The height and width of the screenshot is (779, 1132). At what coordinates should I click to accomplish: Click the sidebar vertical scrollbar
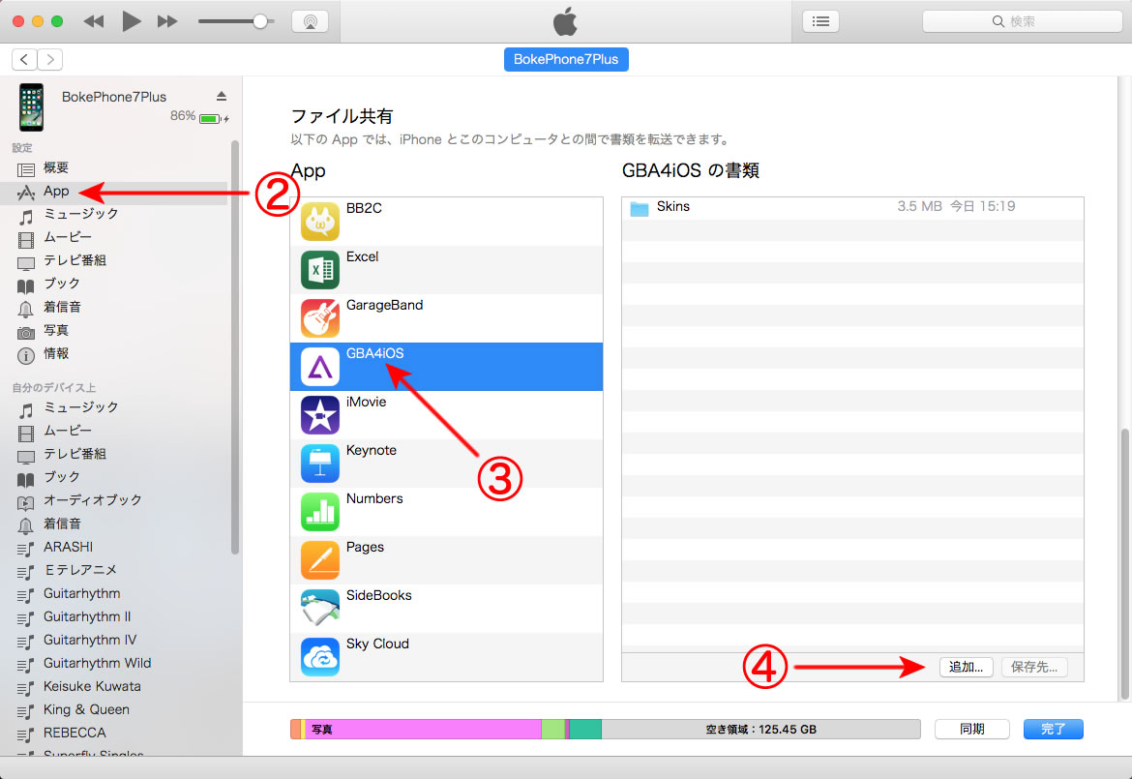coord(235,347)
